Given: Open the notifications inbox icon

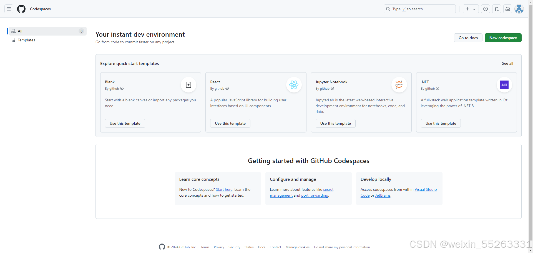Looking at the screenshot, I should pos(508,9).
